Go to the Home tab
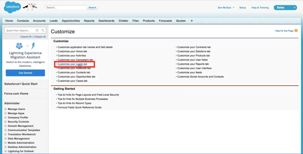 [9, 21]
